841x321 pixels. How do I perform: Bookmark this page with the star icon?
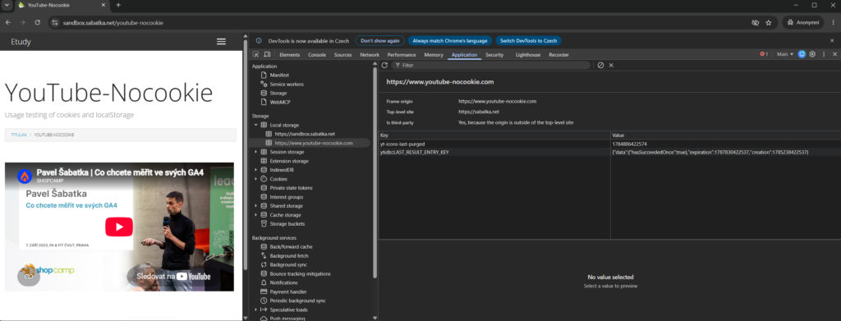(x=768, y=22)
